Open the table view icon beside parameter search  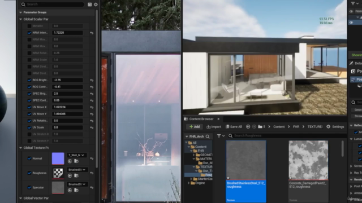pos(89,5)
